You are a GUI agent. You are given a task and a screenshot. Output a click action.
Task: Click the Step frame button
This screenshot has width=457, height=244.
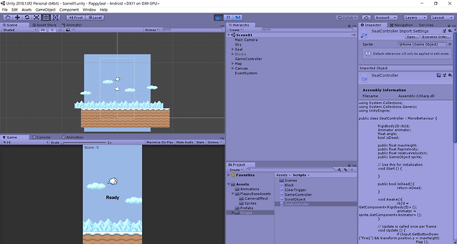(237, 18)
